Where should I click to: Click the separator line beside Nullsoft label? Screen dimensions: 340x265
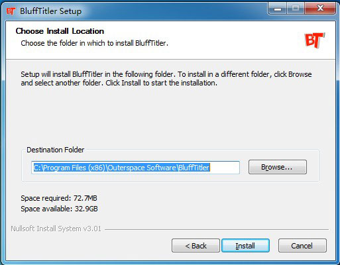(x=217, y=229)
